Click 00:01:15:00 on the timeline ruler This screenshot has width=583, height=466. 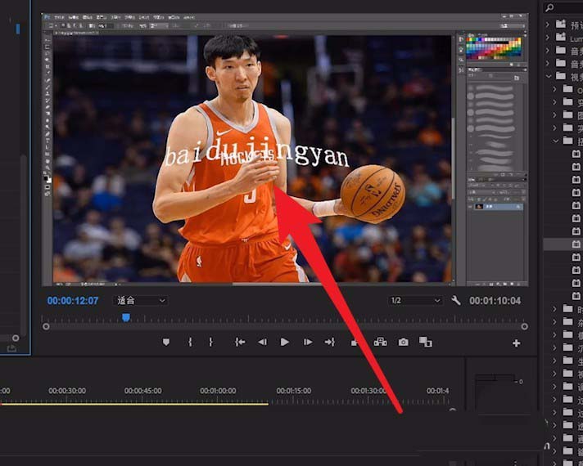[294, 391]
